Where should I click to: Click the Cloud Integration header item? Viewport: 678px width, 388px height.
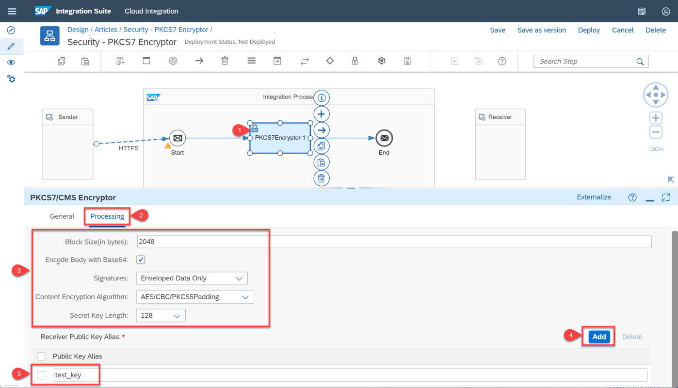(x=151, y=11)
